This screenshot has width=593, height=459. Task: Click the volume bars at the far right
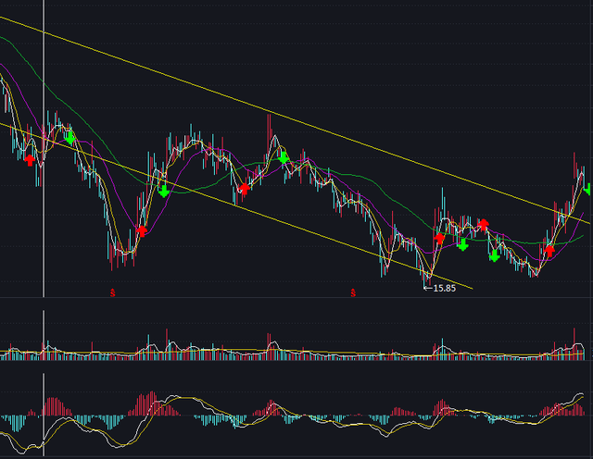[x=574, y=349]
